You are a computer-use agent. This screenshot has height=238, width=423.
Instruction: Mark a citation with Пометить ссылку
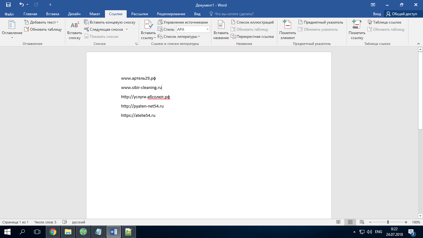357,30
